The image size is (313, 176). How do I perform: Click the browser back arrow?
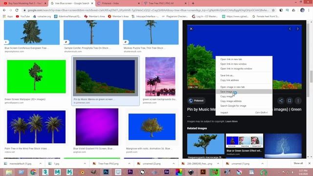pos(4,10)
